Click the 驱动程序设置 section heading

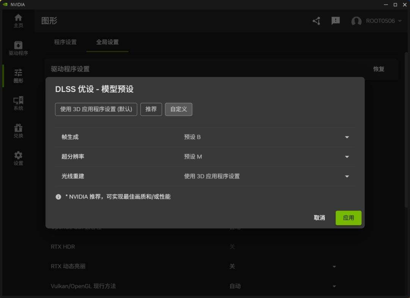70,69
